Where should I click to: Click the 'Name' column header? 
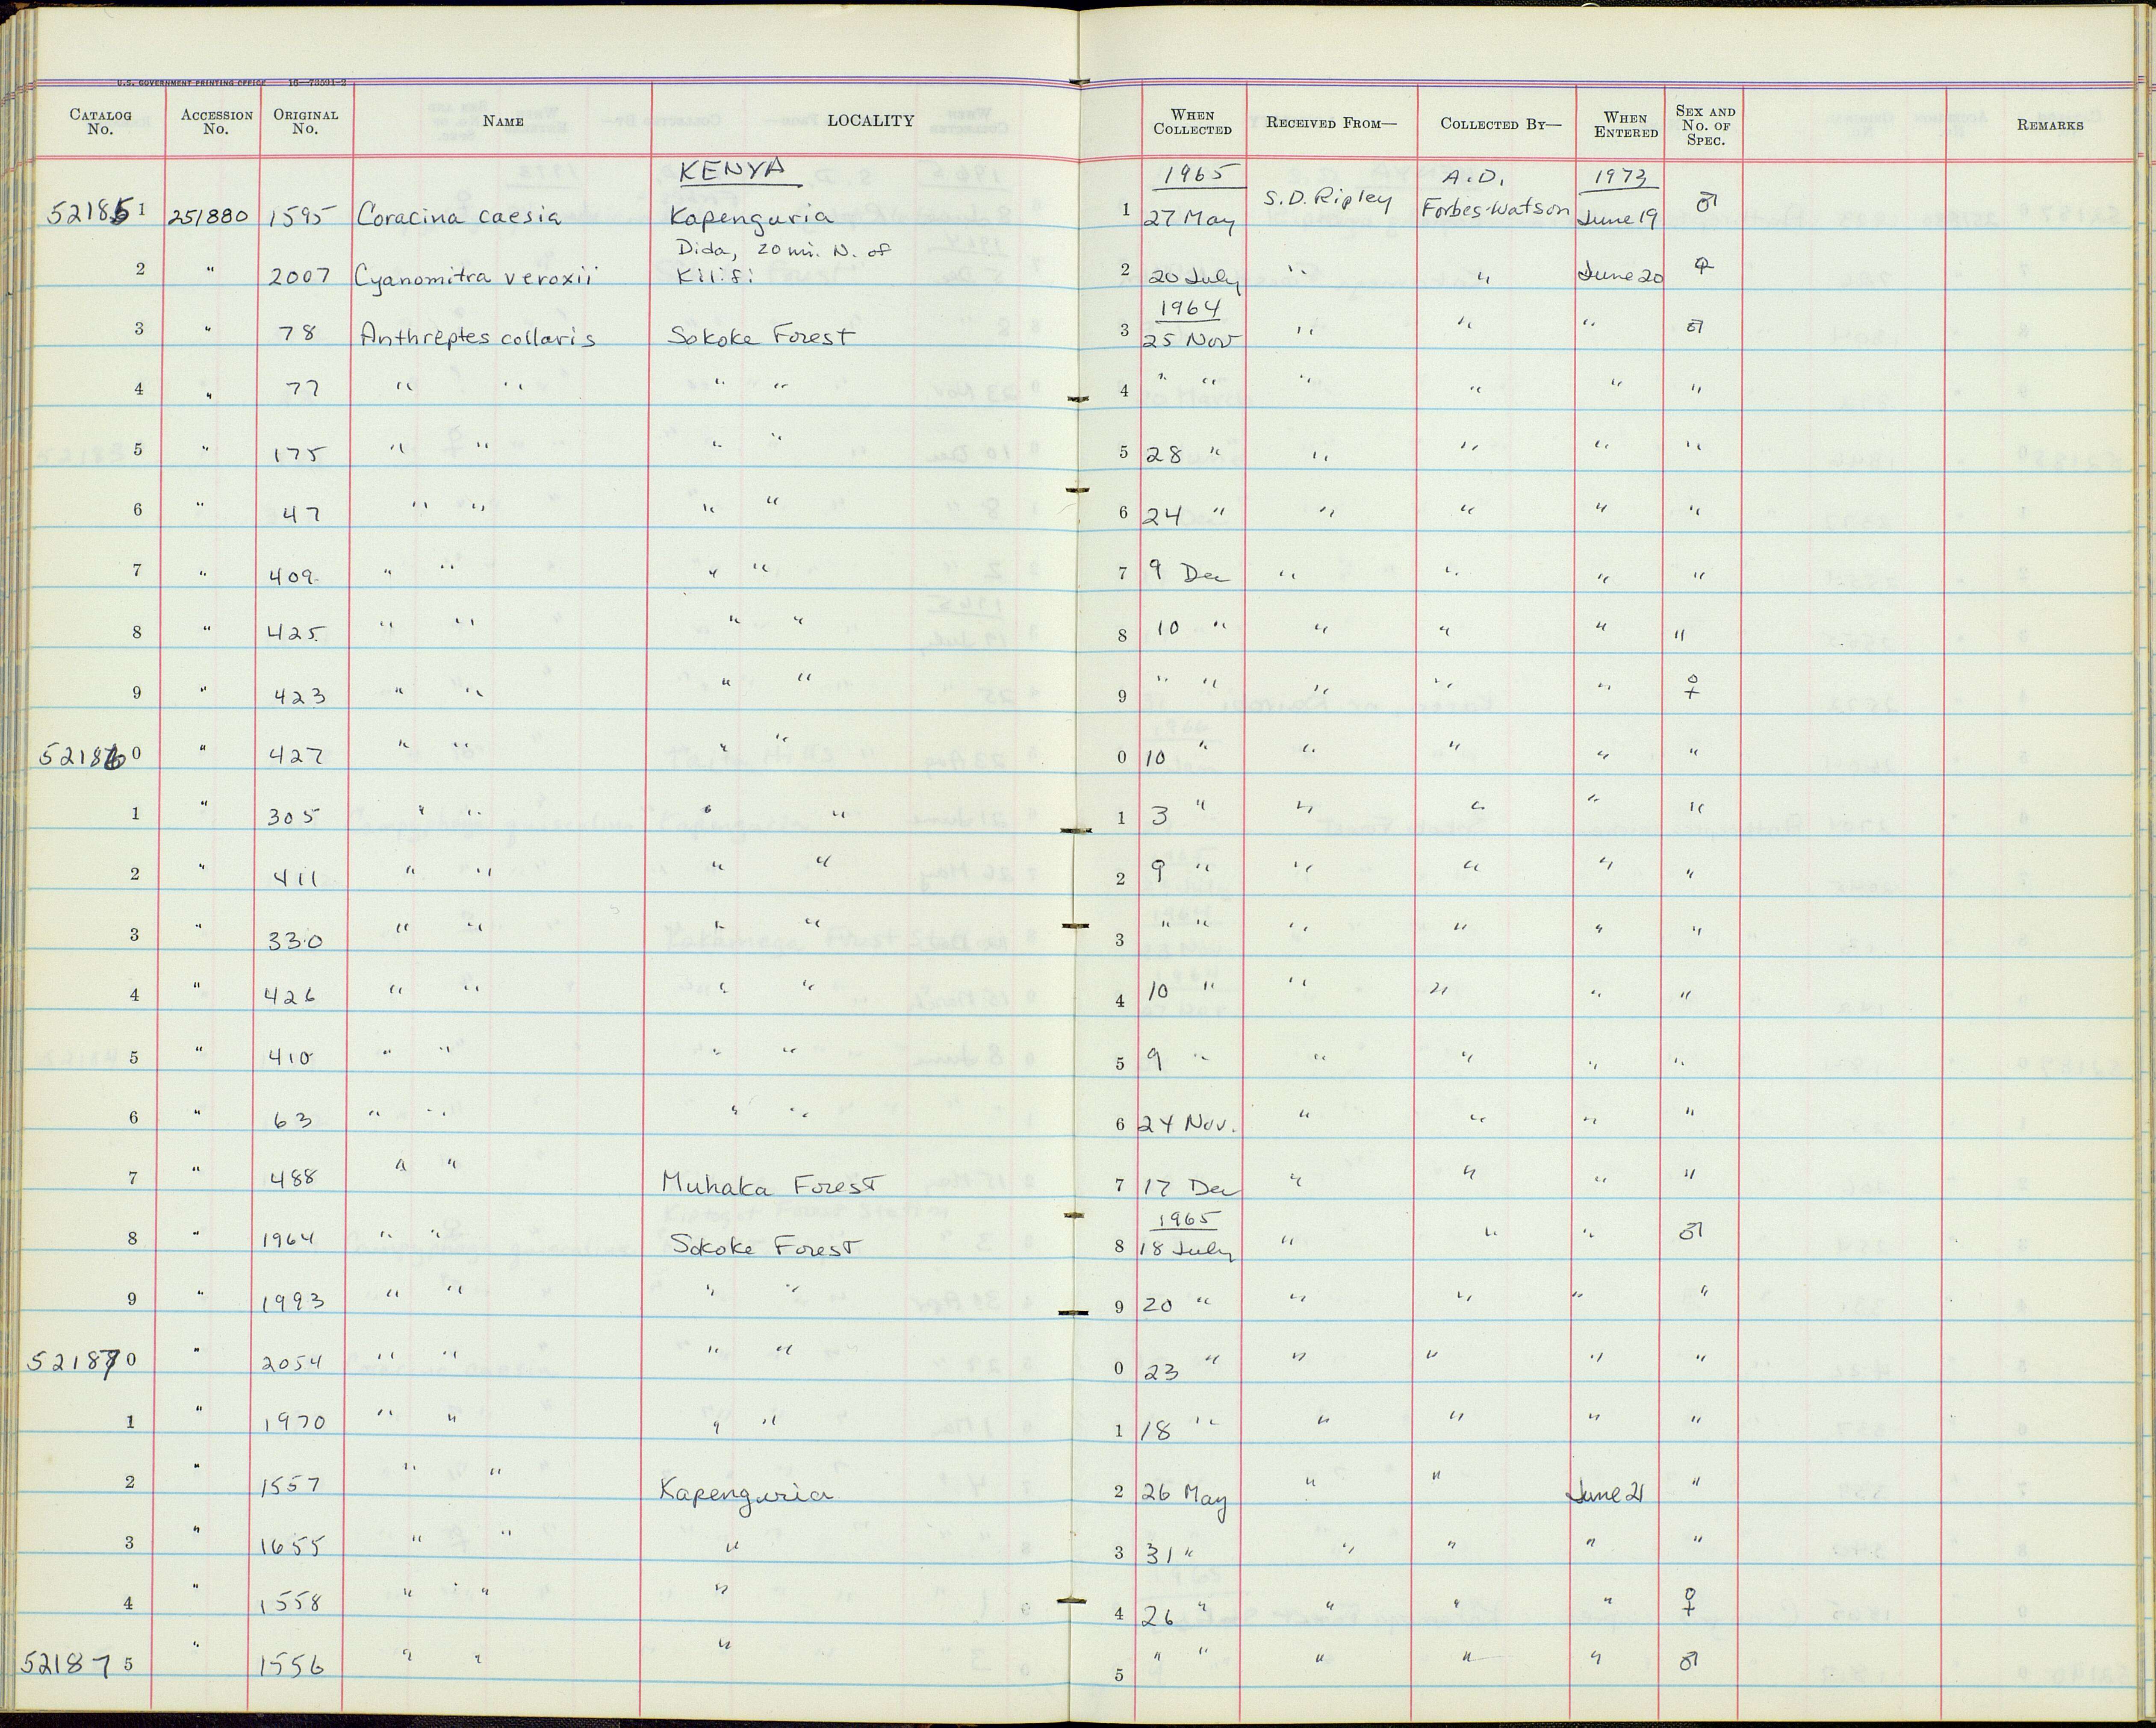(x=503, y=122)
